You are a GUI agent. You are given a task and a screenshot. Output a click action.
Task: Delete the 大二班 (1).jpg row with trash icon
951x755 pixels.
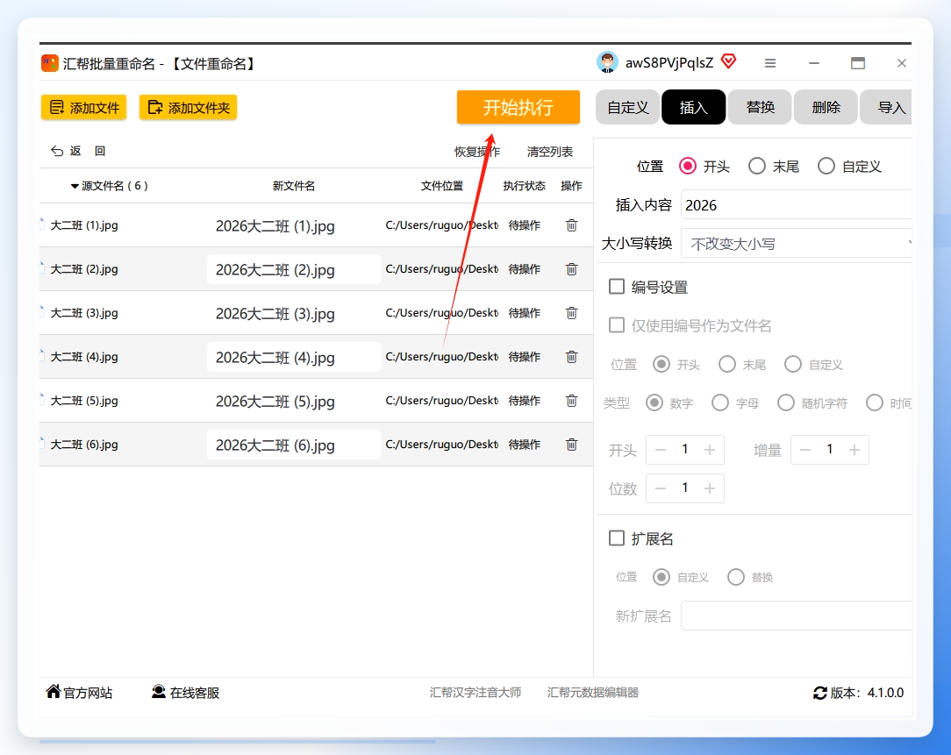(x=571, y=225)
